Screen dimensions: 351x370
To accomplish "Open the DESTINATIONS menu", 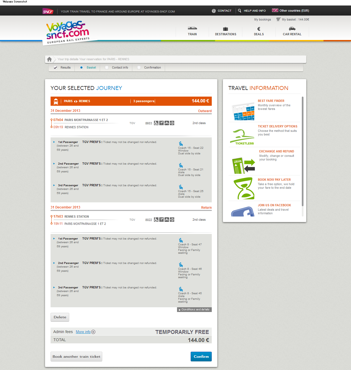I will tap(226, 34).
